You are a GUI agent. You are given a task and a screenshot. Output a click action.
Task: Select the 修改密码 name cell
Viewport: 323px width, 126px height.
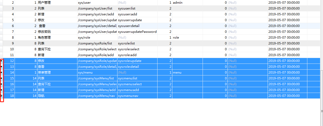coord(57,32)
